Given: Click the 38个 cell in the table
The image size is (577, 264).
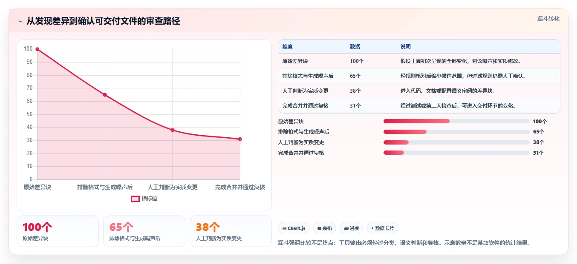Looking at the screenshot, I should tap(355, 91).
